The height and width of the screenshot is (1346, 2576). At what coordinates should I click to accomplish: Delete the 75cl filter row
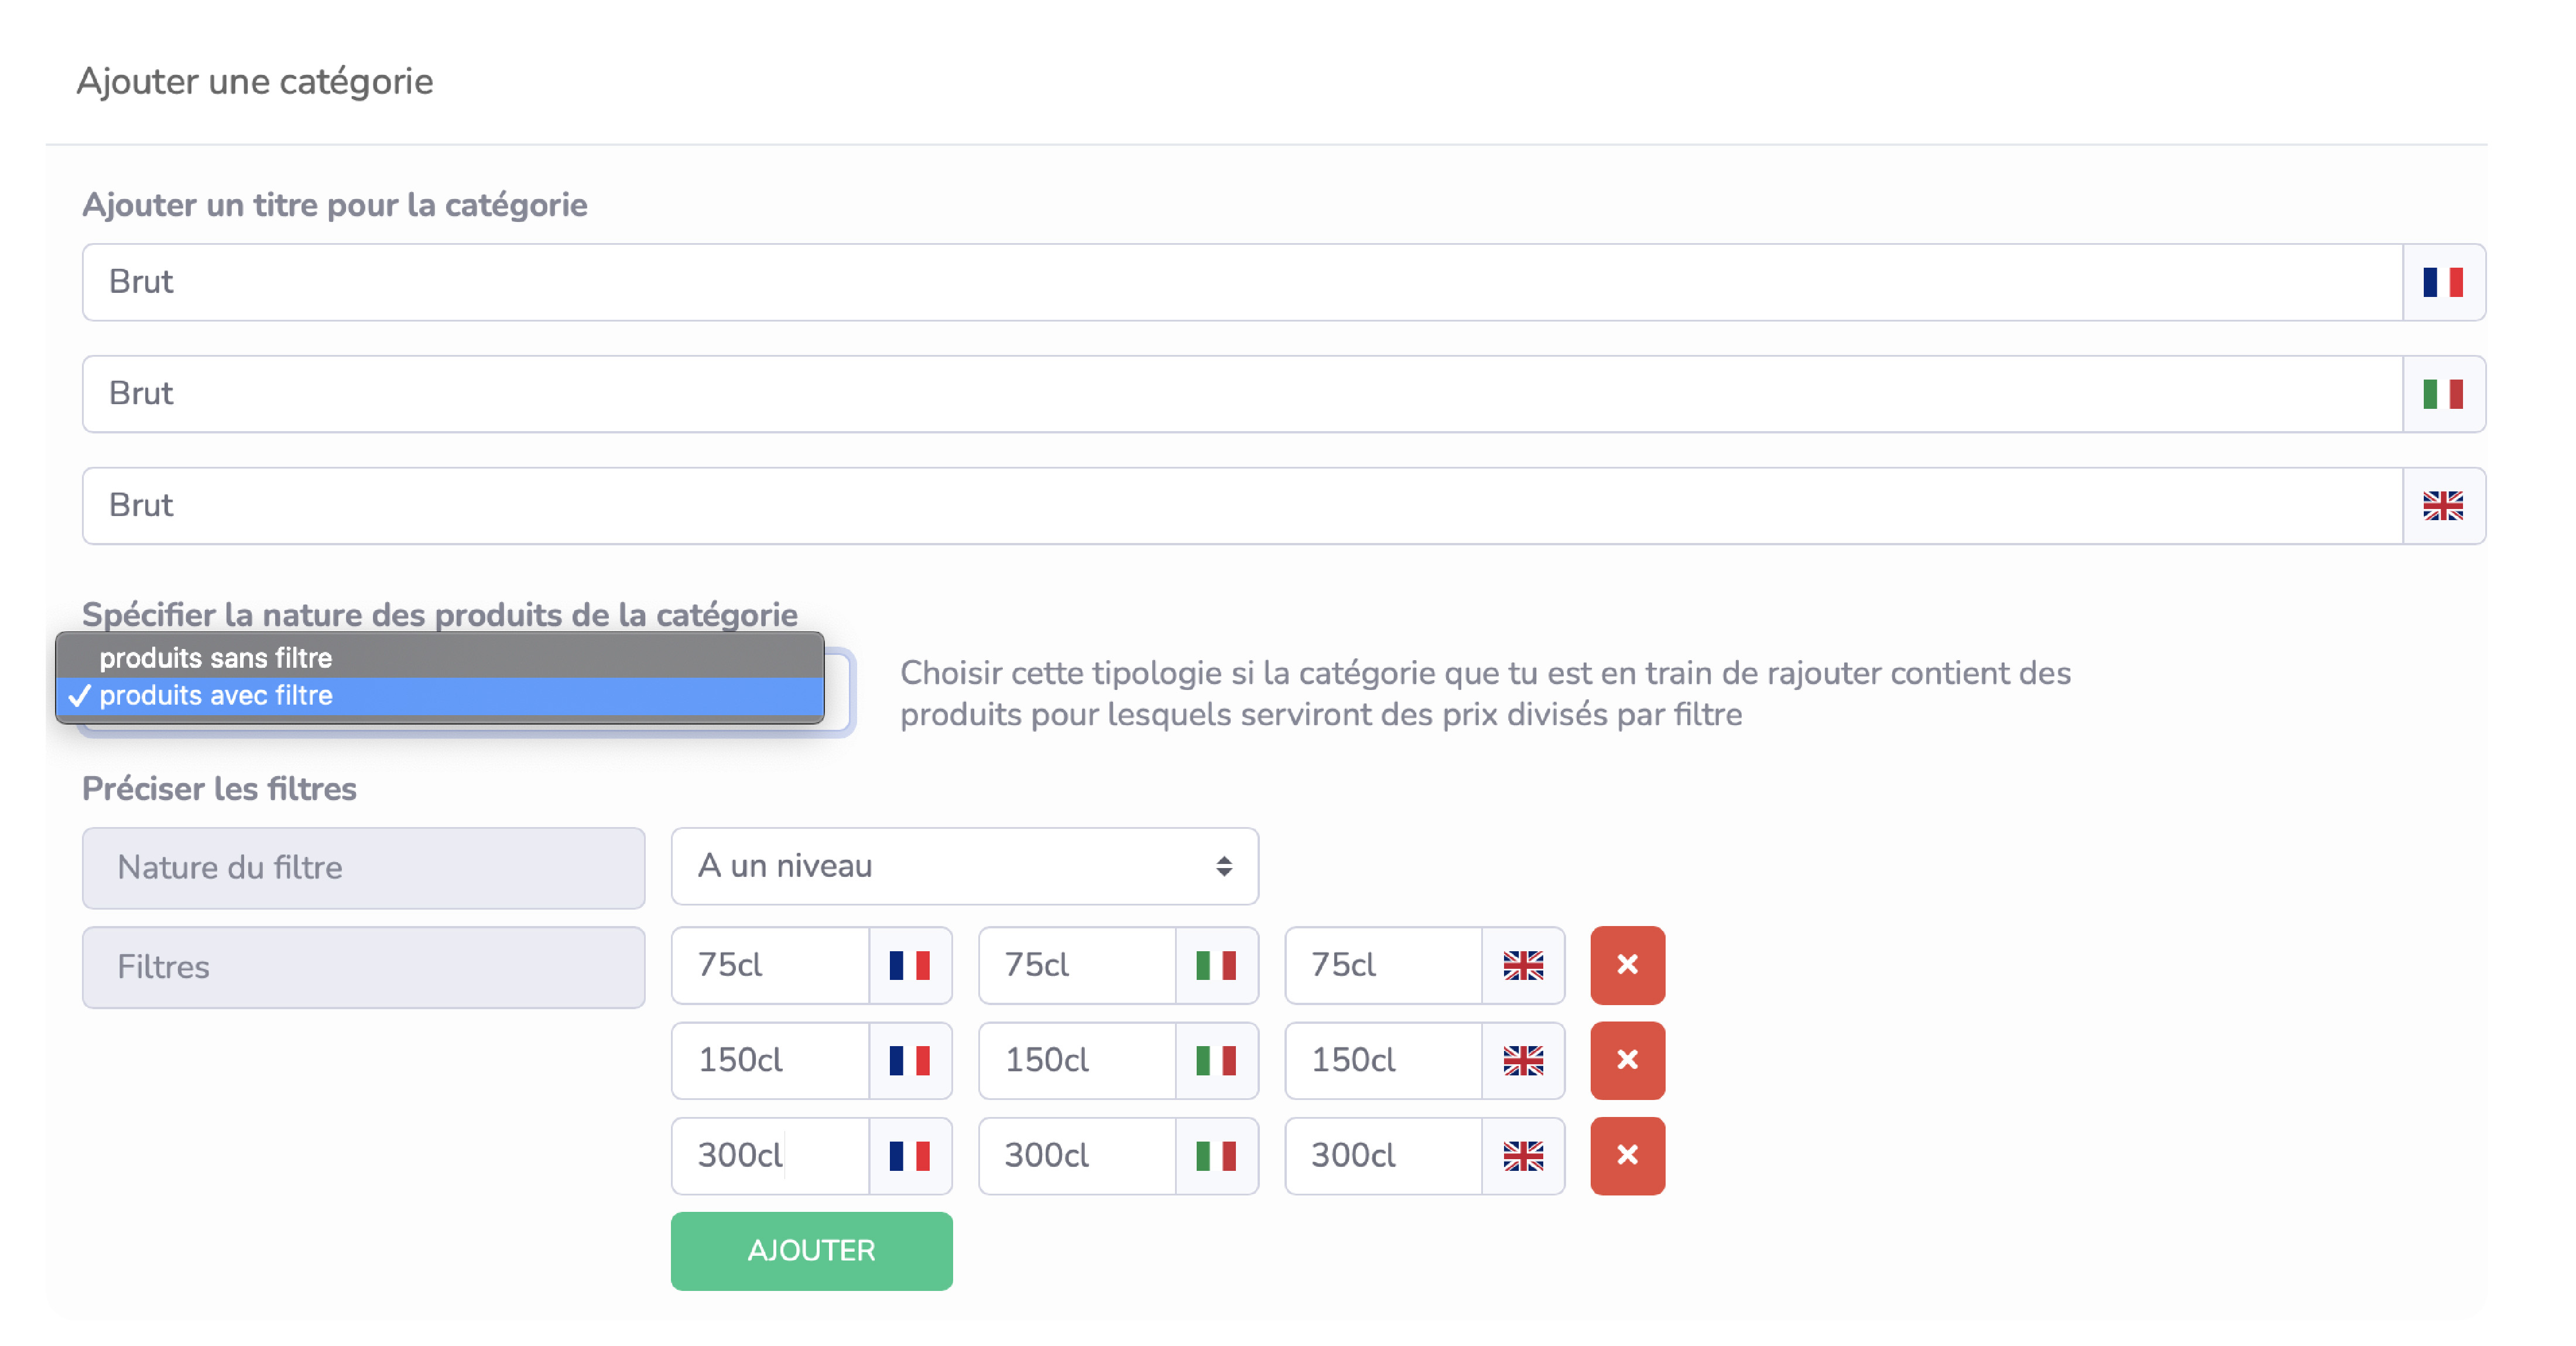[x=1626, y=965]
